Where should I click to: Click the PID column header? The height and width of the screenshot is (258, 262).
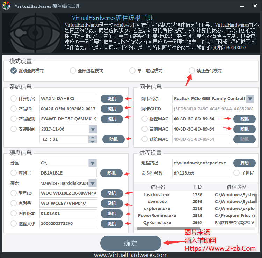pyautogui.click(x=197, y=187)
